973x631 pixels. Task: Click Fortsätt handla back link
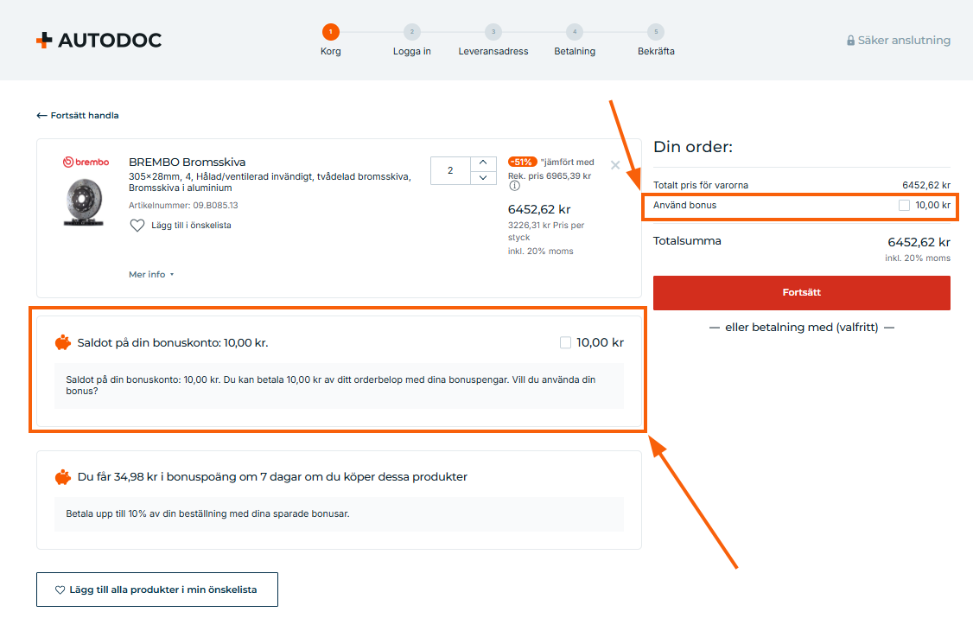coord(78,115)
